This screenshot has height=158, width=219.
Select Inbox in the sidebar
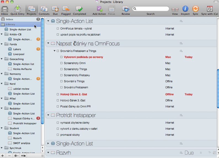[x=20, y=19]
